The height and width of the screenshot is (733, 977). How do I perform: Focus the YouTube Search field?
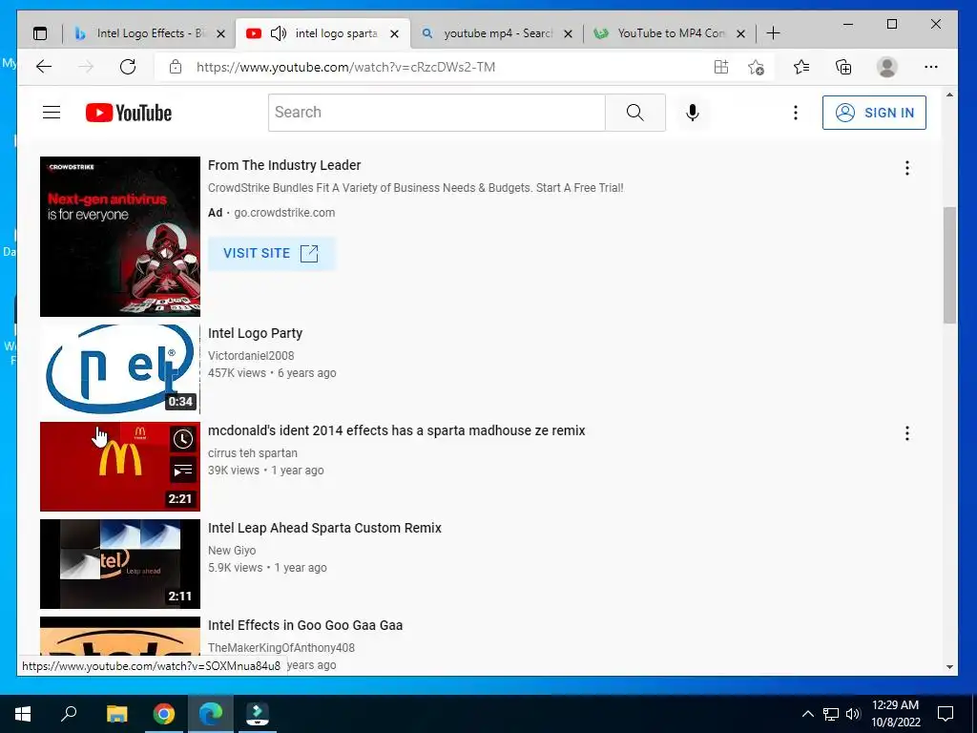pos(437,113)
